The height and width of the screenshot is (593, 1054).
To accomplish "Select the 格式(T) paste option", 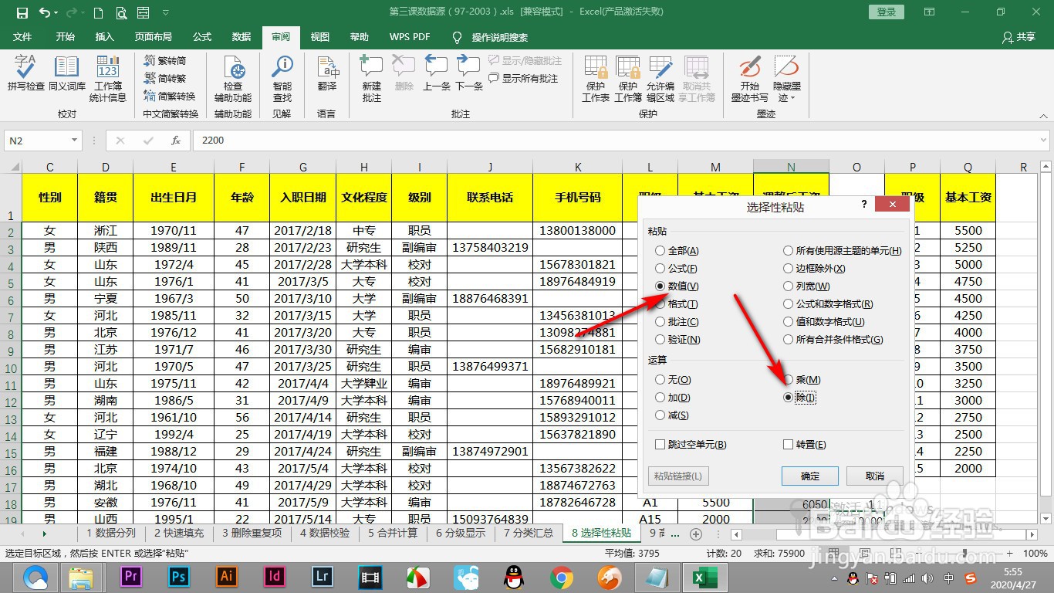I will click(676, 303).
